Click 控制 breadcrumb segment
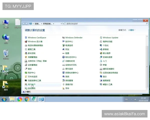Viewport: 150px width, 120px height. [x=37, y=24]
